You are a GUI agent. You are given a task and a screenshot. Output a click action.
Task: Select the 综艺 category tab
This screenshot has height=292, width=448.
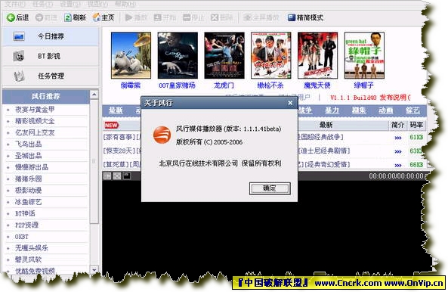[412, 110]
